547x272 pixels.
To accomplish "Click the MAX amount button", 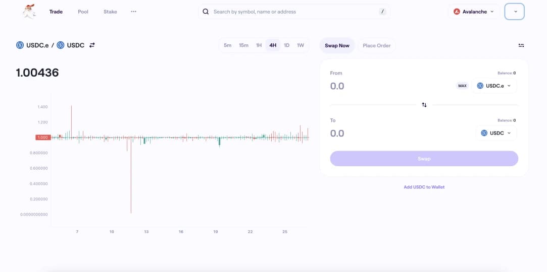I will tap(462, 86).
